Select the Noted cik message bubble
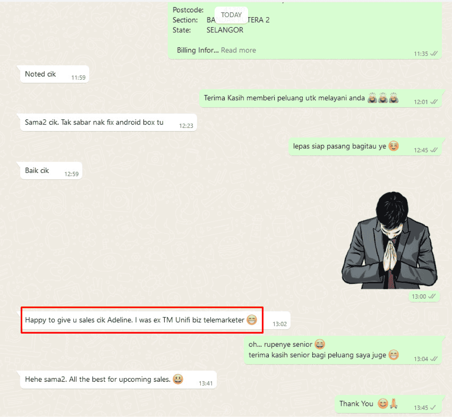Screen dimensions: 452x417 tap(54, 74)
